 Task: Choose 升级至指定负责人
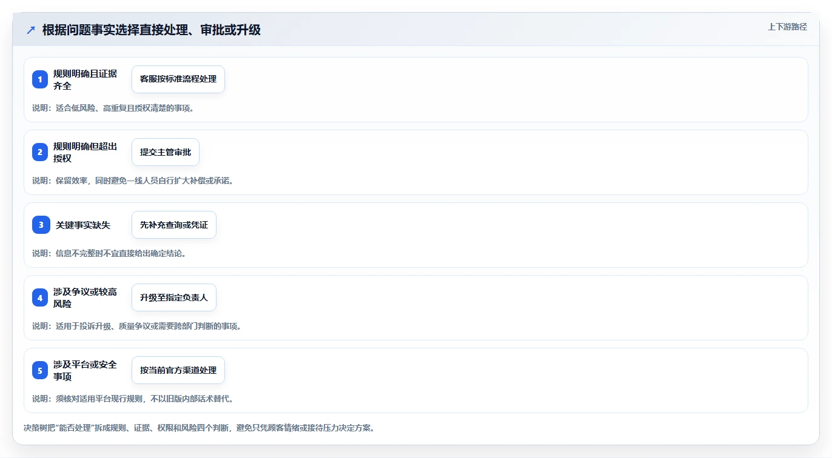tap(174, 297)
